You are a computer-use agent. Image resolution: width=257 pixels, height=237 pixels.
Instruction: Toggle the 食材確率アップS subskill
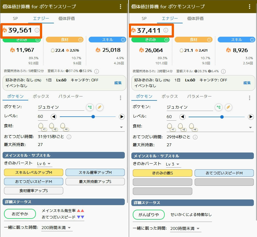(34, 190)
